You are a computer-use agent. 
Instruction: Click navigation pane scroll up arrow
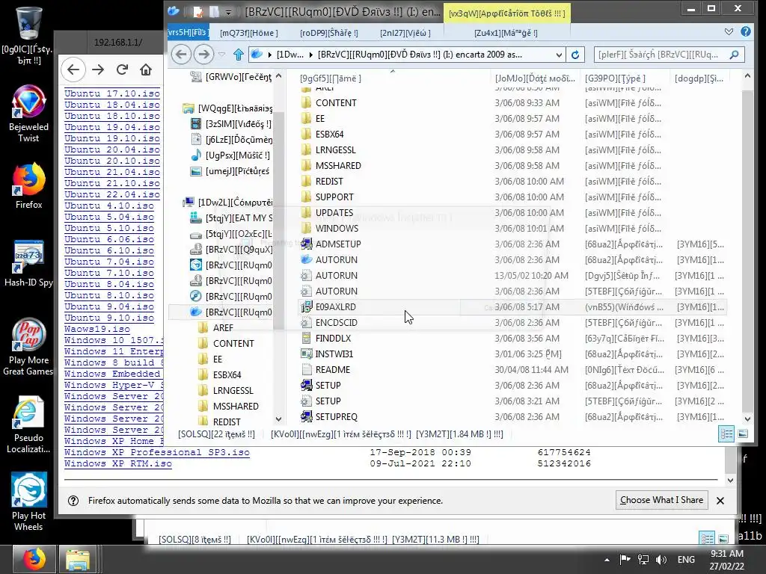278,76
